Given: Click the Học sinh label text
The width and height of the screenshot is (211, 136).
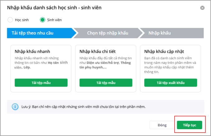Looking at the screenshot, I should [x=22, y=20].
